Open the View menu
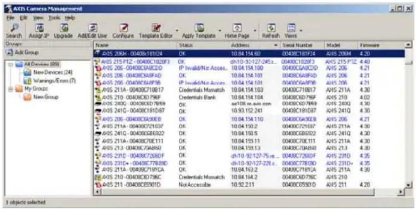This screenshot has height=209, width=416. pos(38,18)
